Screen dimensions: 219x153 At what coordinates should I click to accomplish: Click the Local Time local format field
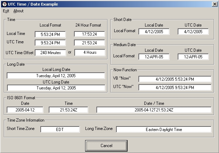tap(50, 34)
